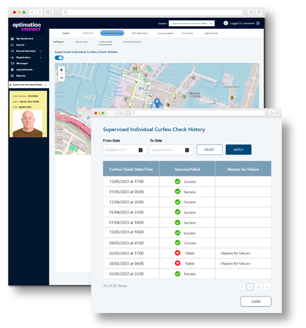Open the QCS Applications tab
This screenshot has height=328, width=306.
(x=140, y=33)
